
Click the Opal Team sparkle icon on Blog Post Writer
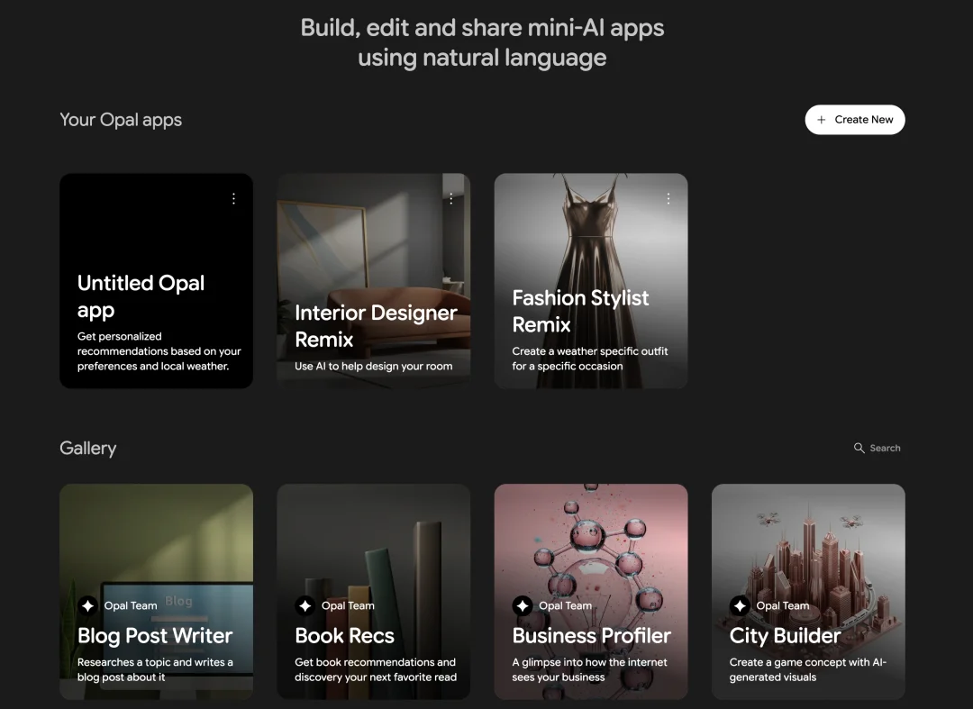click(87, 606)
